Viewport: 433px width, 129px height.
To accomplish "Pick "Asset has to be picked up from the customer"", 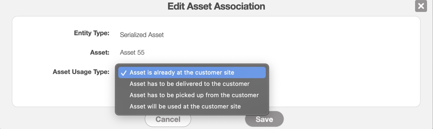I will coord(194,95).
